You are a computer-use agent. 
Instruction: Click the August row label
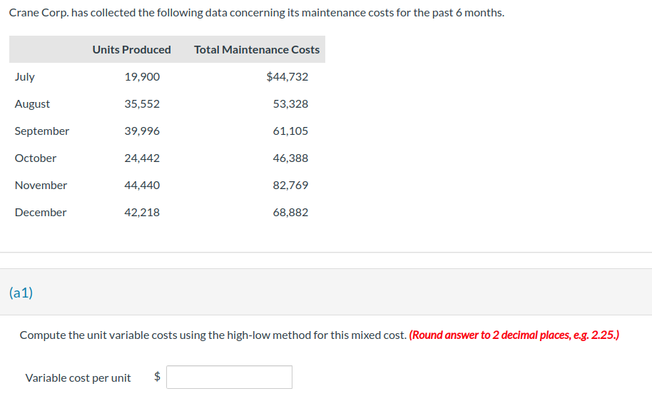[32, 104]
